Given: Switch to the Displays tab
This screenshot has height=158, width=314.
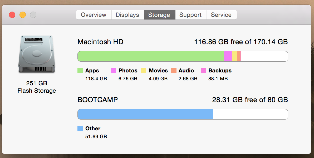Looking at the screenshot, I should pyautogui.click(x=127, y=15).
